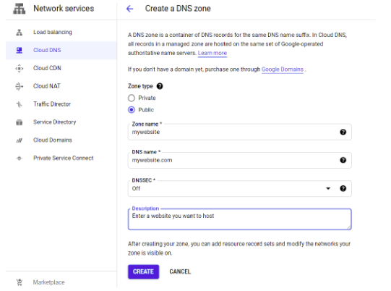Select the Public zone type
The height and width of the screenshot is (291, 391).
(132, 110)
